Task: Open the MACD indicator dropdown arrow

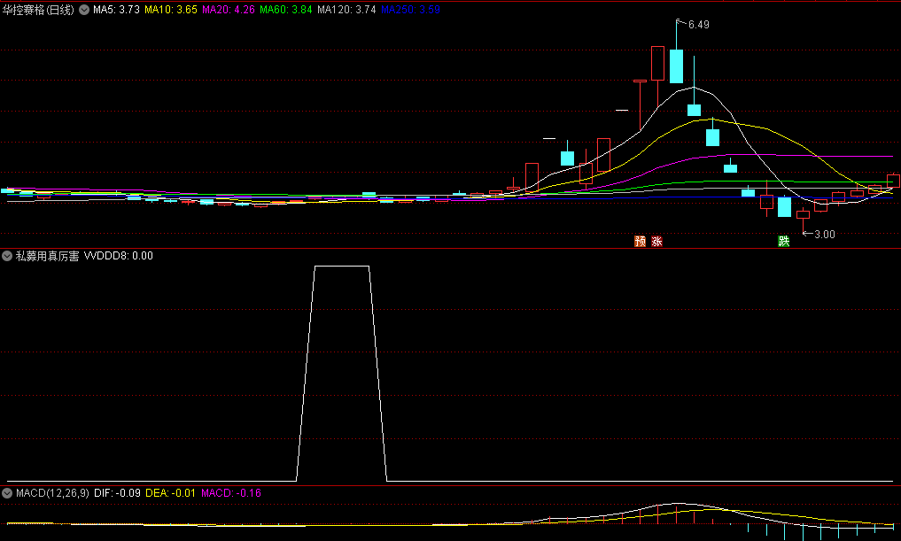Action: click(x=7, y=492)
